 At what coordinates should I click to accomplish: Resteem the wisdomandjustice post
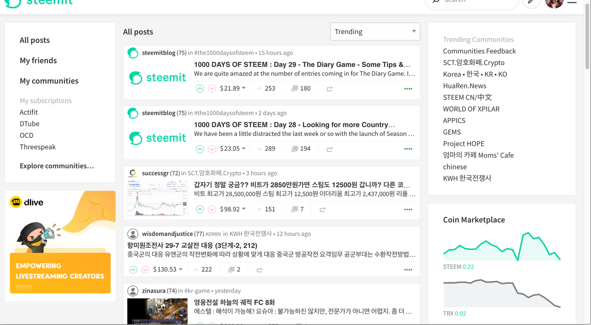coord(259,270)
